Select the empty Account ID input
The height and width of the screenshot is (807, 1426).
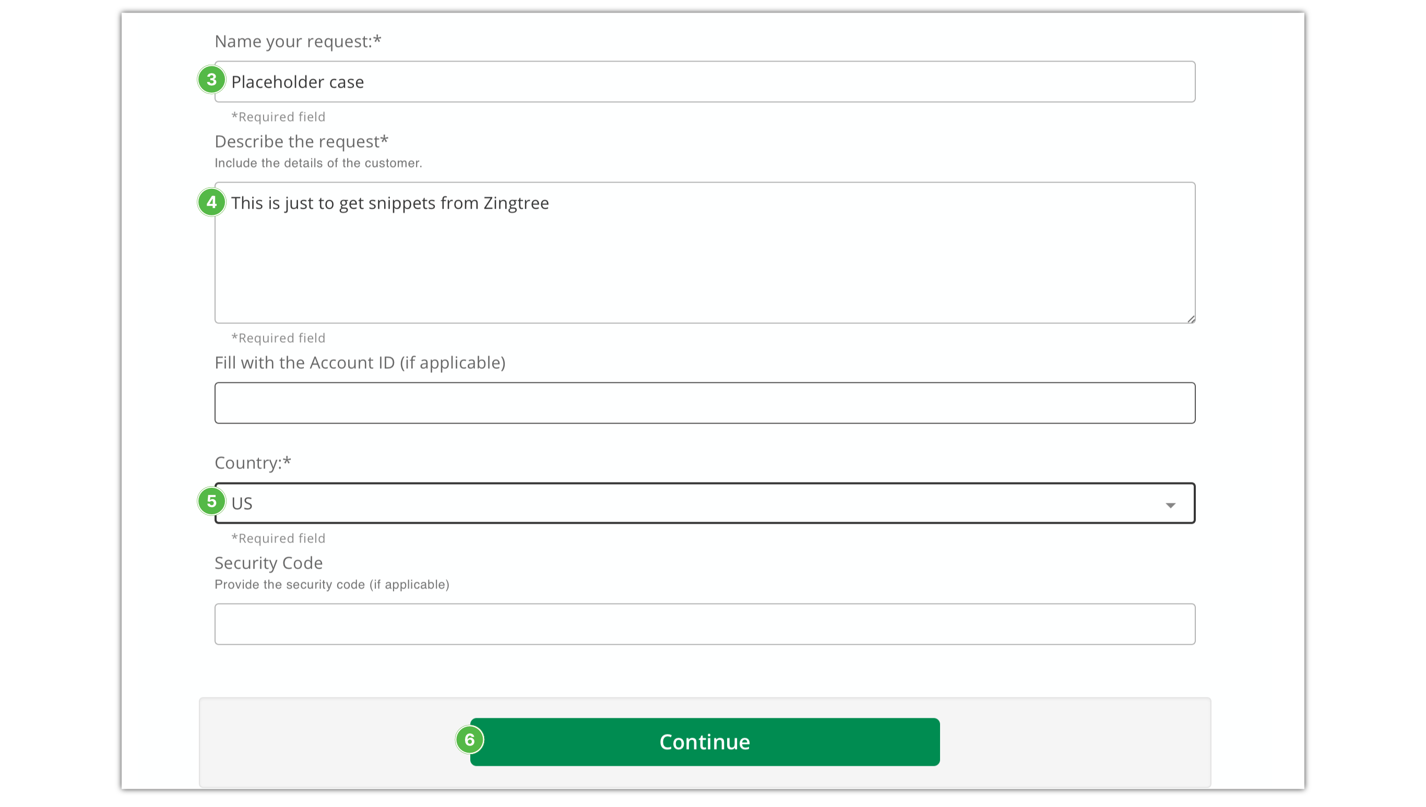point(704,403)
